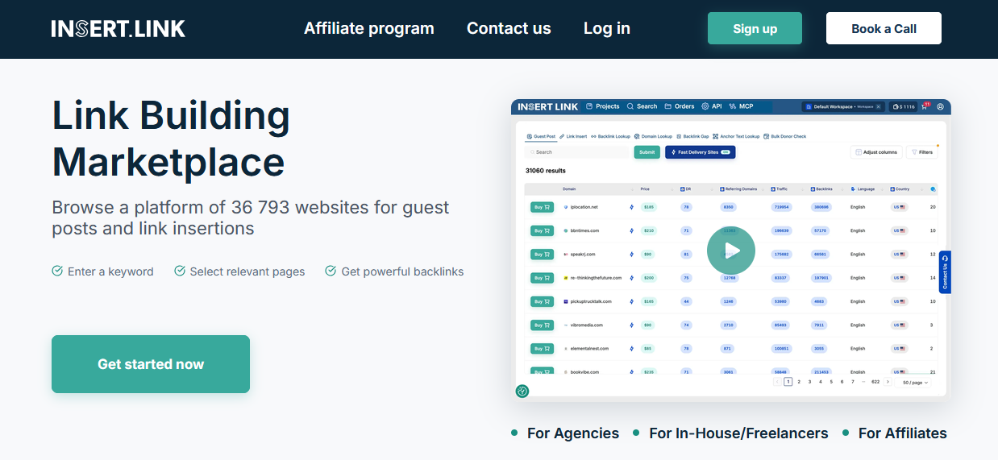
Task: Select the Domain Lookup tab
Action: pos(654,136)
